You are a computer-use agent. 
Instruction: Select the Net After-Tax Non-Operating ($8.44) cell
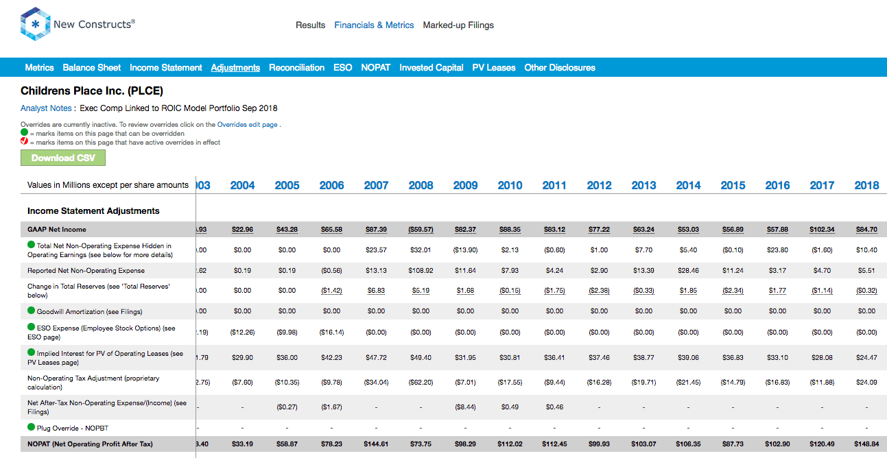coord(465,407)
